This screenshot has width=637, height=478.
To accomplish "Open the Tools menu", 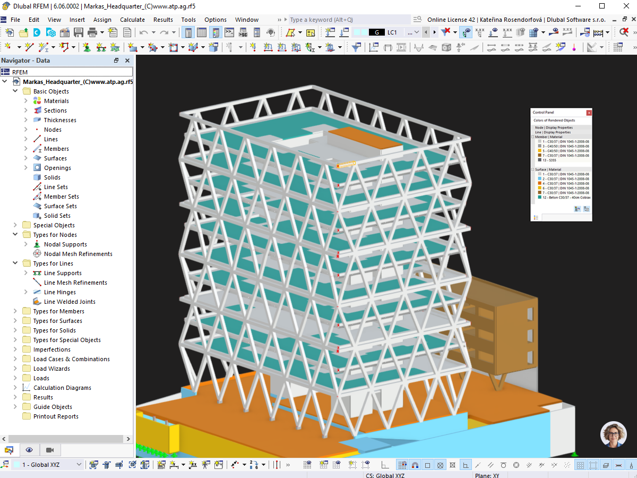I will 188,20.
